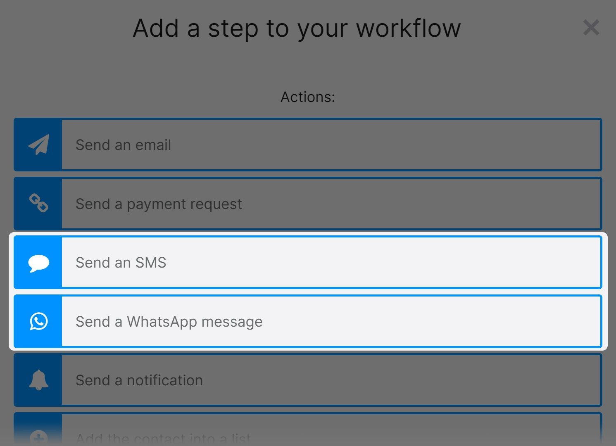Click the highlighted WhatsApp action card
Image resolution: width=616 pixels, height=446 pixels.
point(308,321)
